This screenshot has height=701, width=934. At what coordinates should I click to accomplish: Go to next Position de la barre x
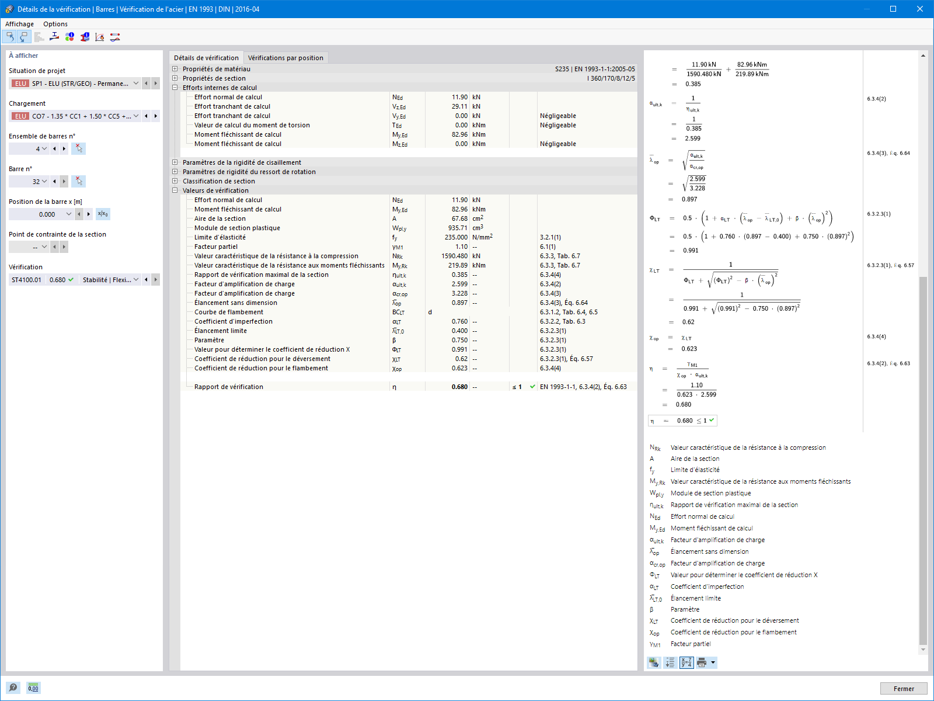[89, 214]
